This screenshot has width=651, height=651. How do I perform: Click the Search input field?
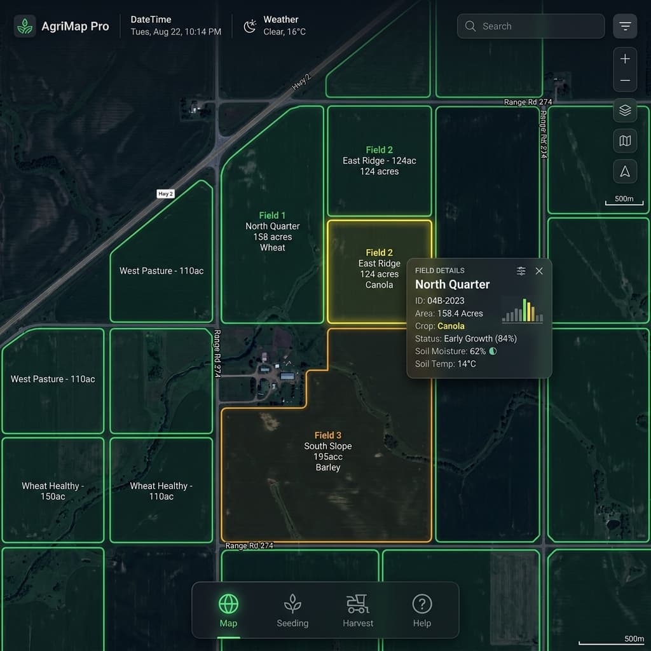click(530, 26)
